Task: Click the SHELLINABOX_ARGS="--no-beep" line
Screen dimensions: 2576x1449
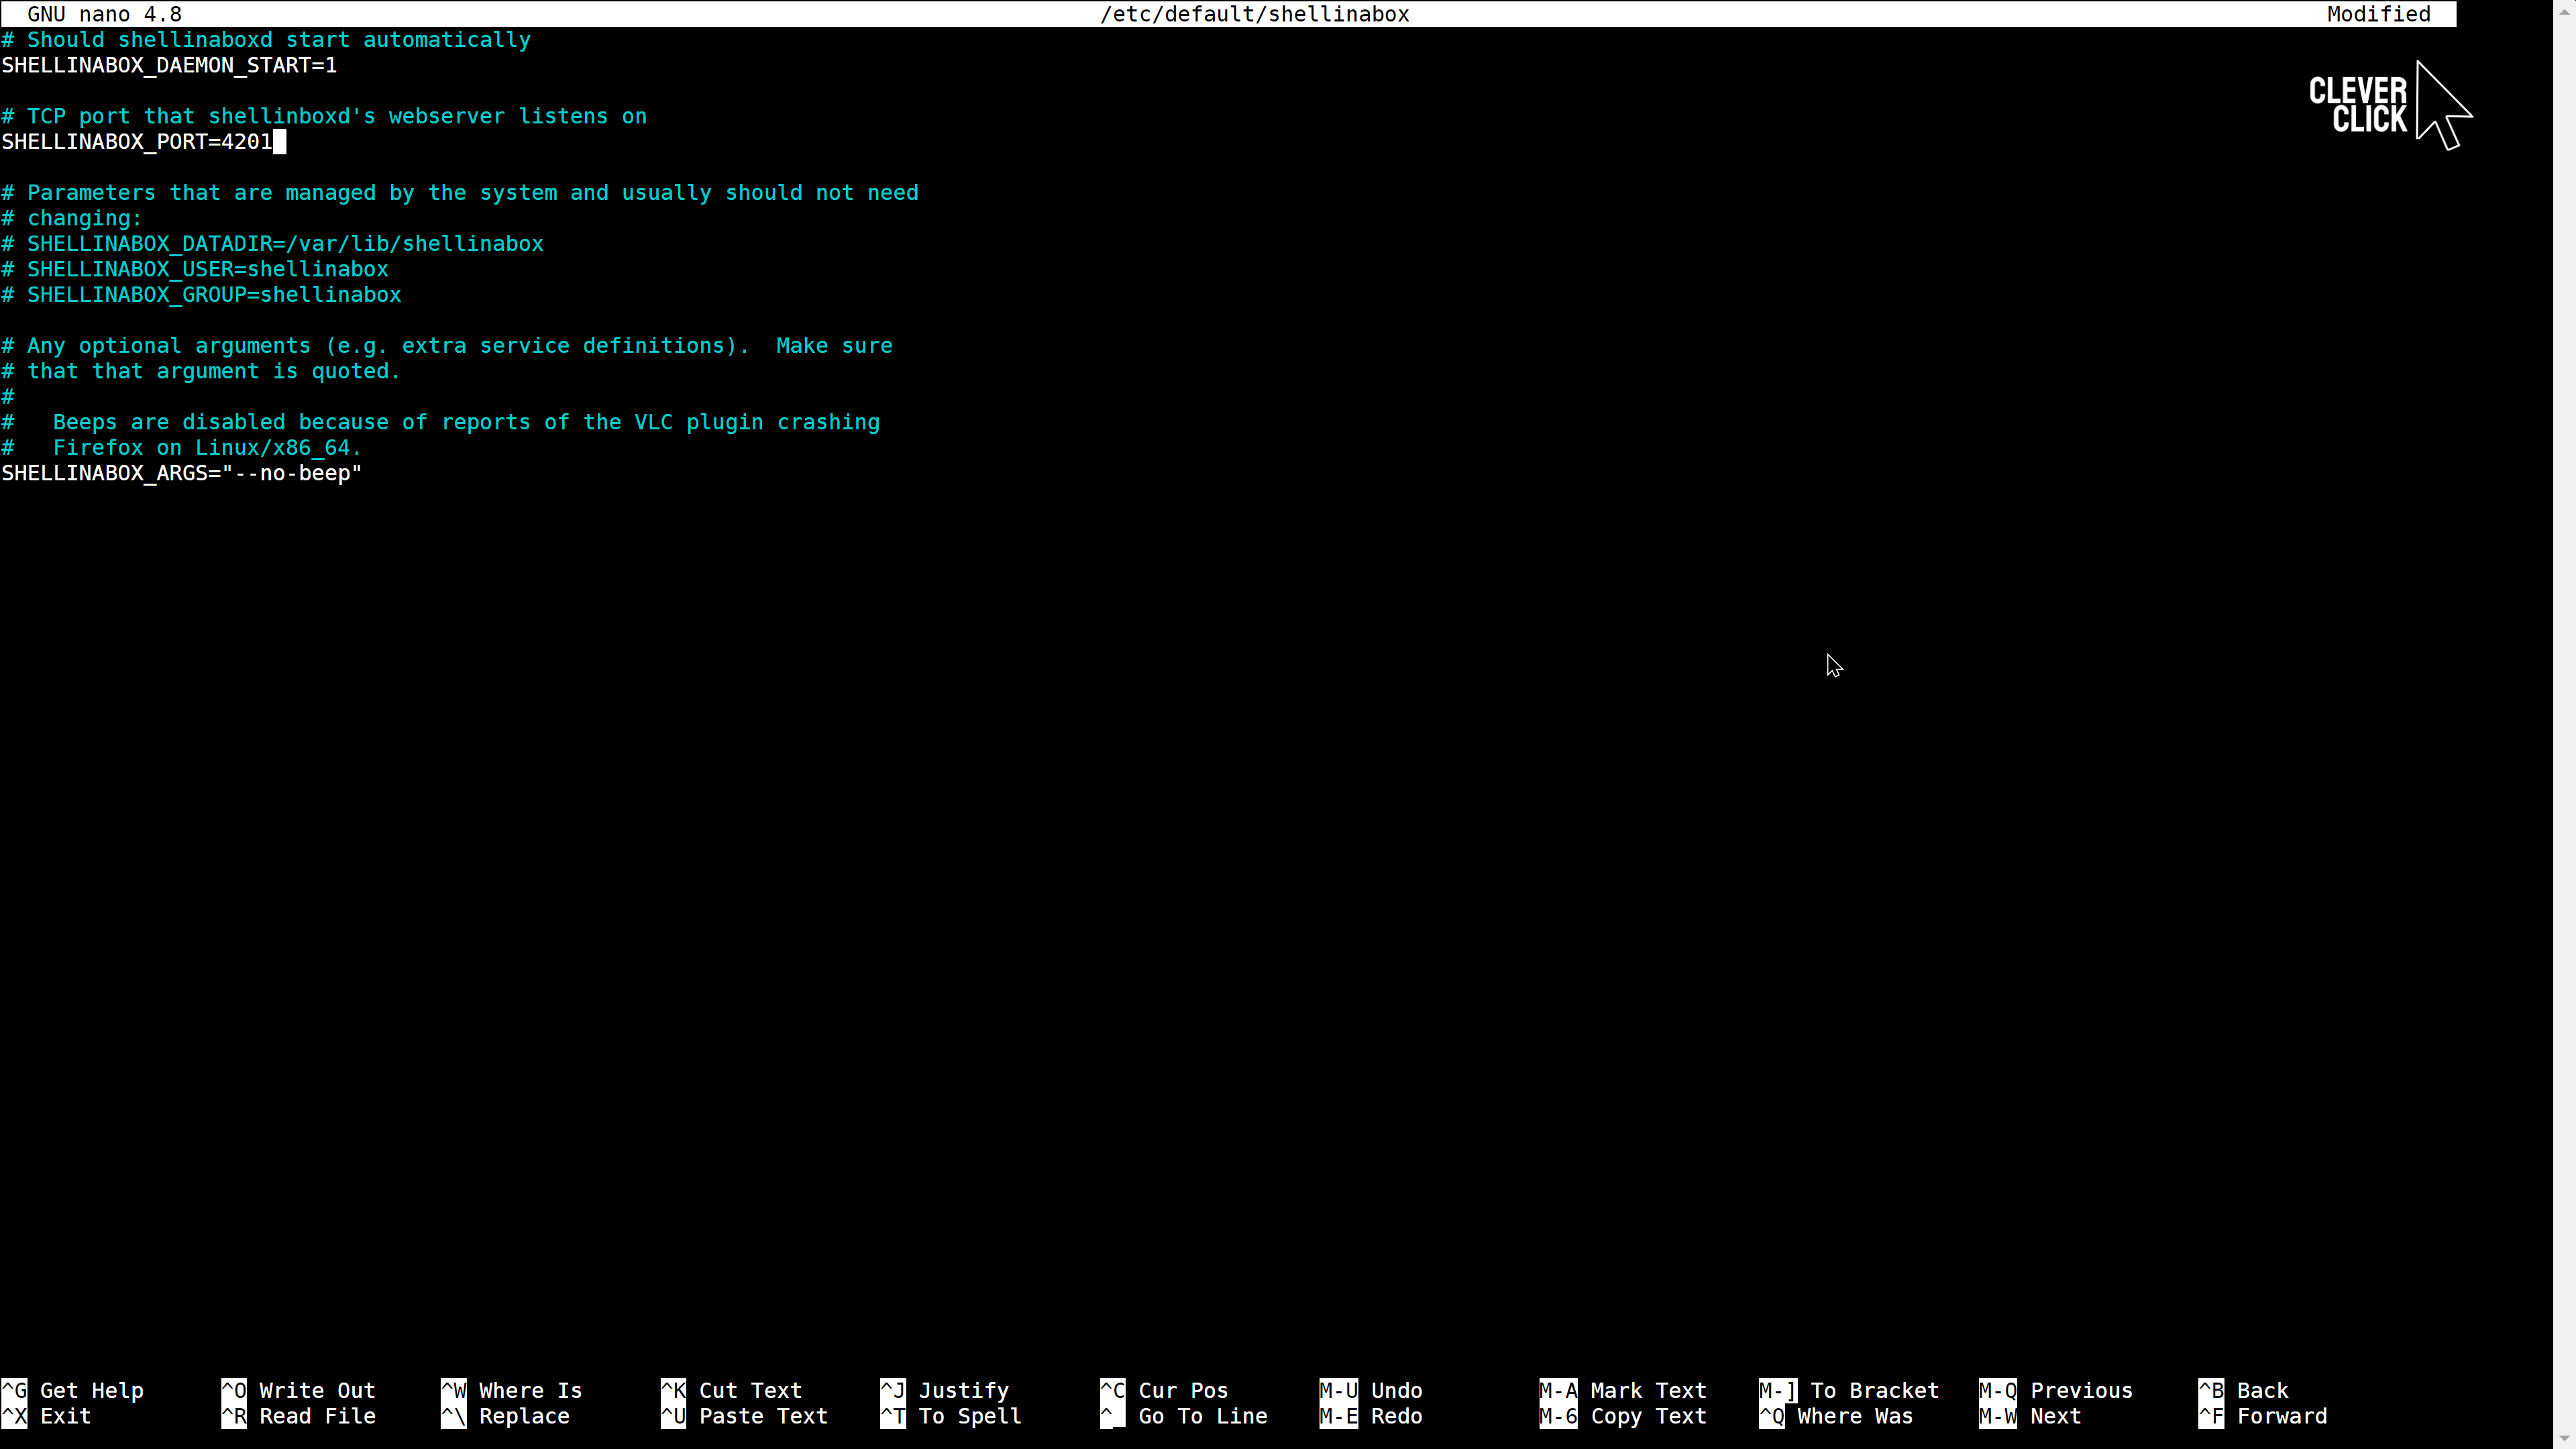Action: click(181, 473)
